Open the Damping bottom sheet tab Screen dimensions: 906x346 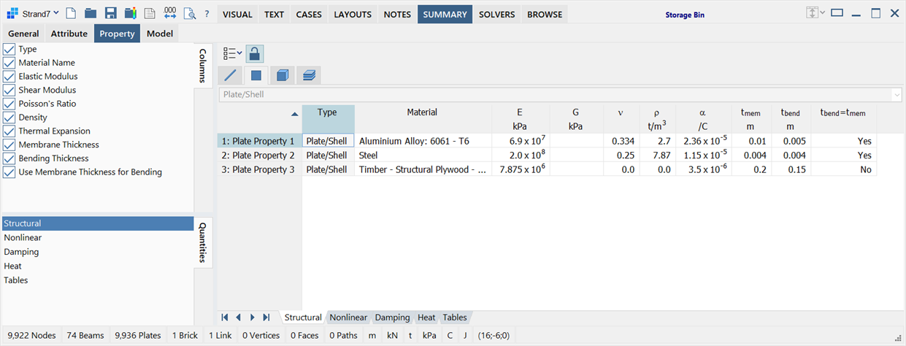pos(393,318)
